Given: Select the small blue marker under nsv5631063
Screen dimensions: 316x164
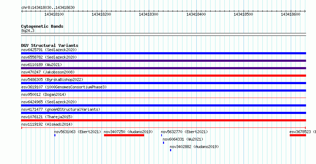Looking at the screenshot, I should tap(55, 135).
